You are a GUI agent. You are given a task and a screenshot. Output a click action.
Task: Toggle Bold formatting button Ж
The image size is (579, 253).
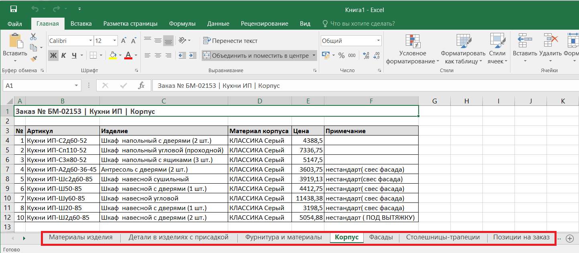click(x=53, y=55)
